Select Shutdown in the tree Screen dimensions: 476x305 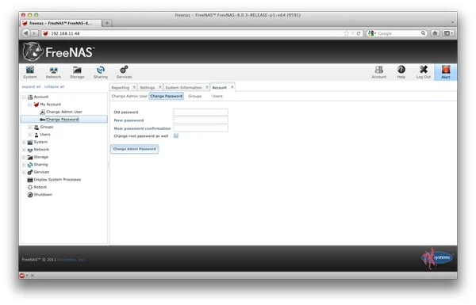(43, 195)
